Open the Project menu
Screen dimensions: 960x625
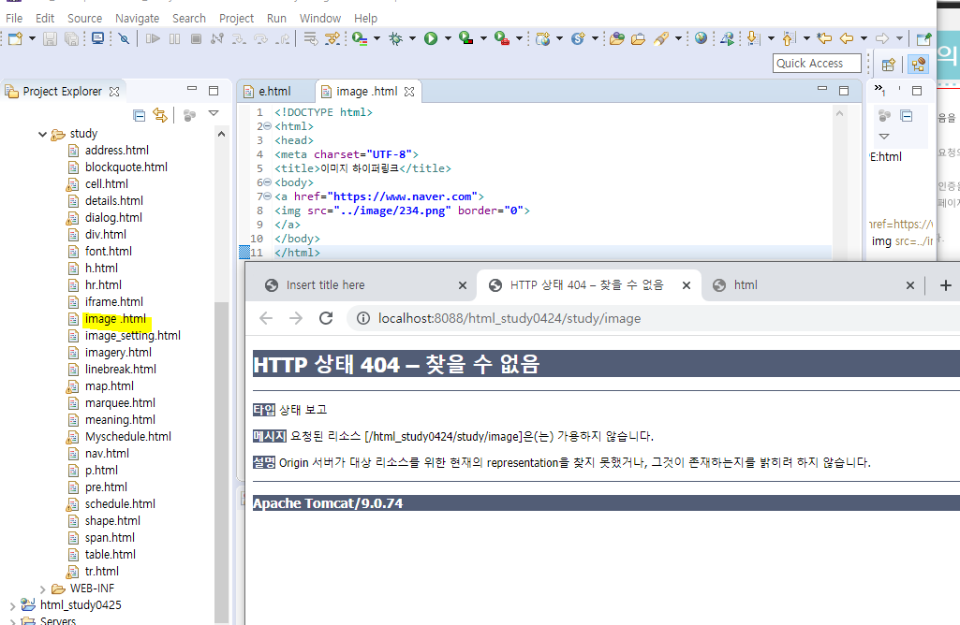point(236,19)
